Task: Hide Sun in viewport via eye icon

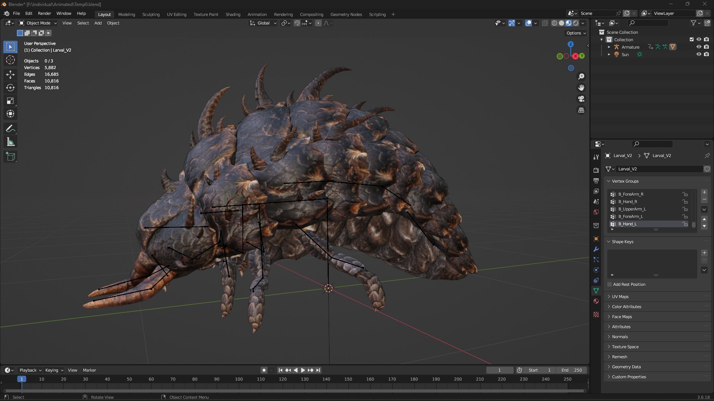Action: (699, 54)
